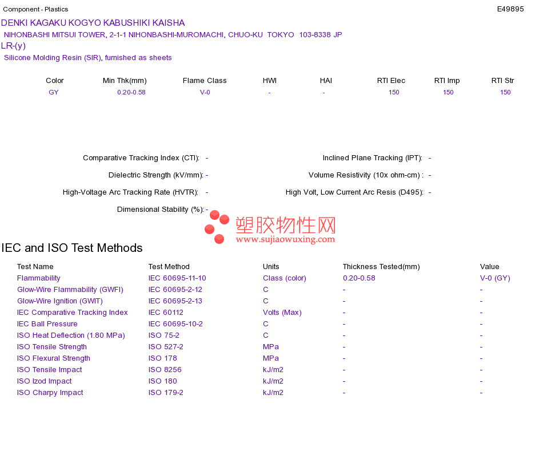This screenshot has height=458, width=543.
Task: Click the V-0 flame class value in the top table
Action: coord(205,92)
